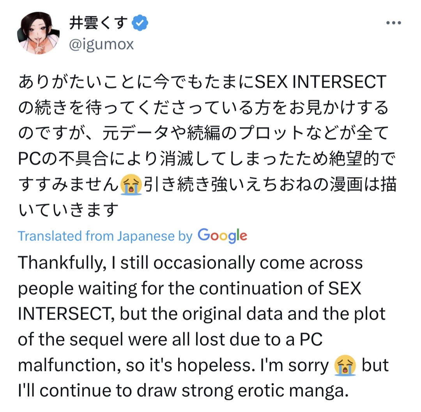The width and height of the screenshot is (421, 412).
Task: Click the blue verified badge
Action: (140, 24)
